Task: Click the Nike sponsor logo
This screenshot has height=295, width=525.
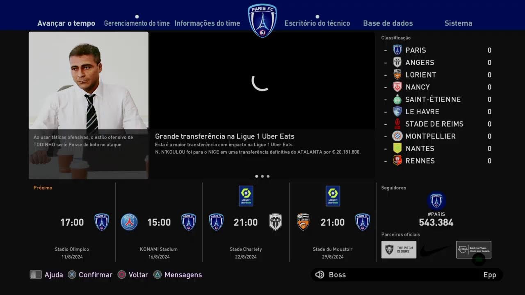Action: [x=436, y=250]
